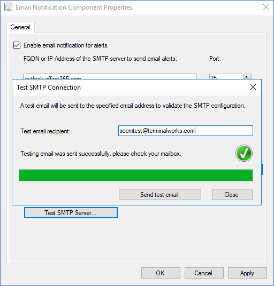Screen dimensions: 274x286
Task: Click the green success checkmark icon
Action: [244, 153]
